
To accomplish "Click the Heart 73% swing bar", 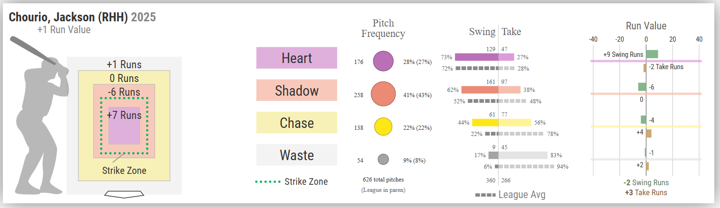I will click(x=476, y=57).
